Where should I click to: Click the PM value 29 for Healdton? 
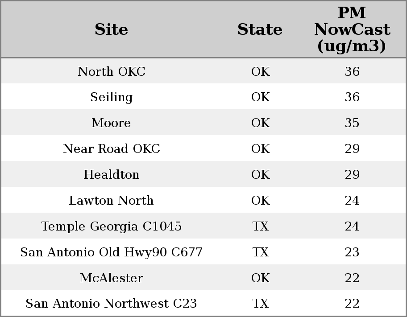coord(352,175)
